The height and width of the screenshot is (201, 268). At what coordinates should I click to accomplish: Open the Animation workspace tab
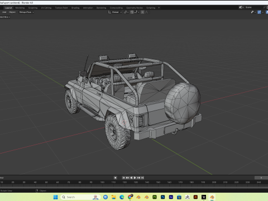point(88,8)
